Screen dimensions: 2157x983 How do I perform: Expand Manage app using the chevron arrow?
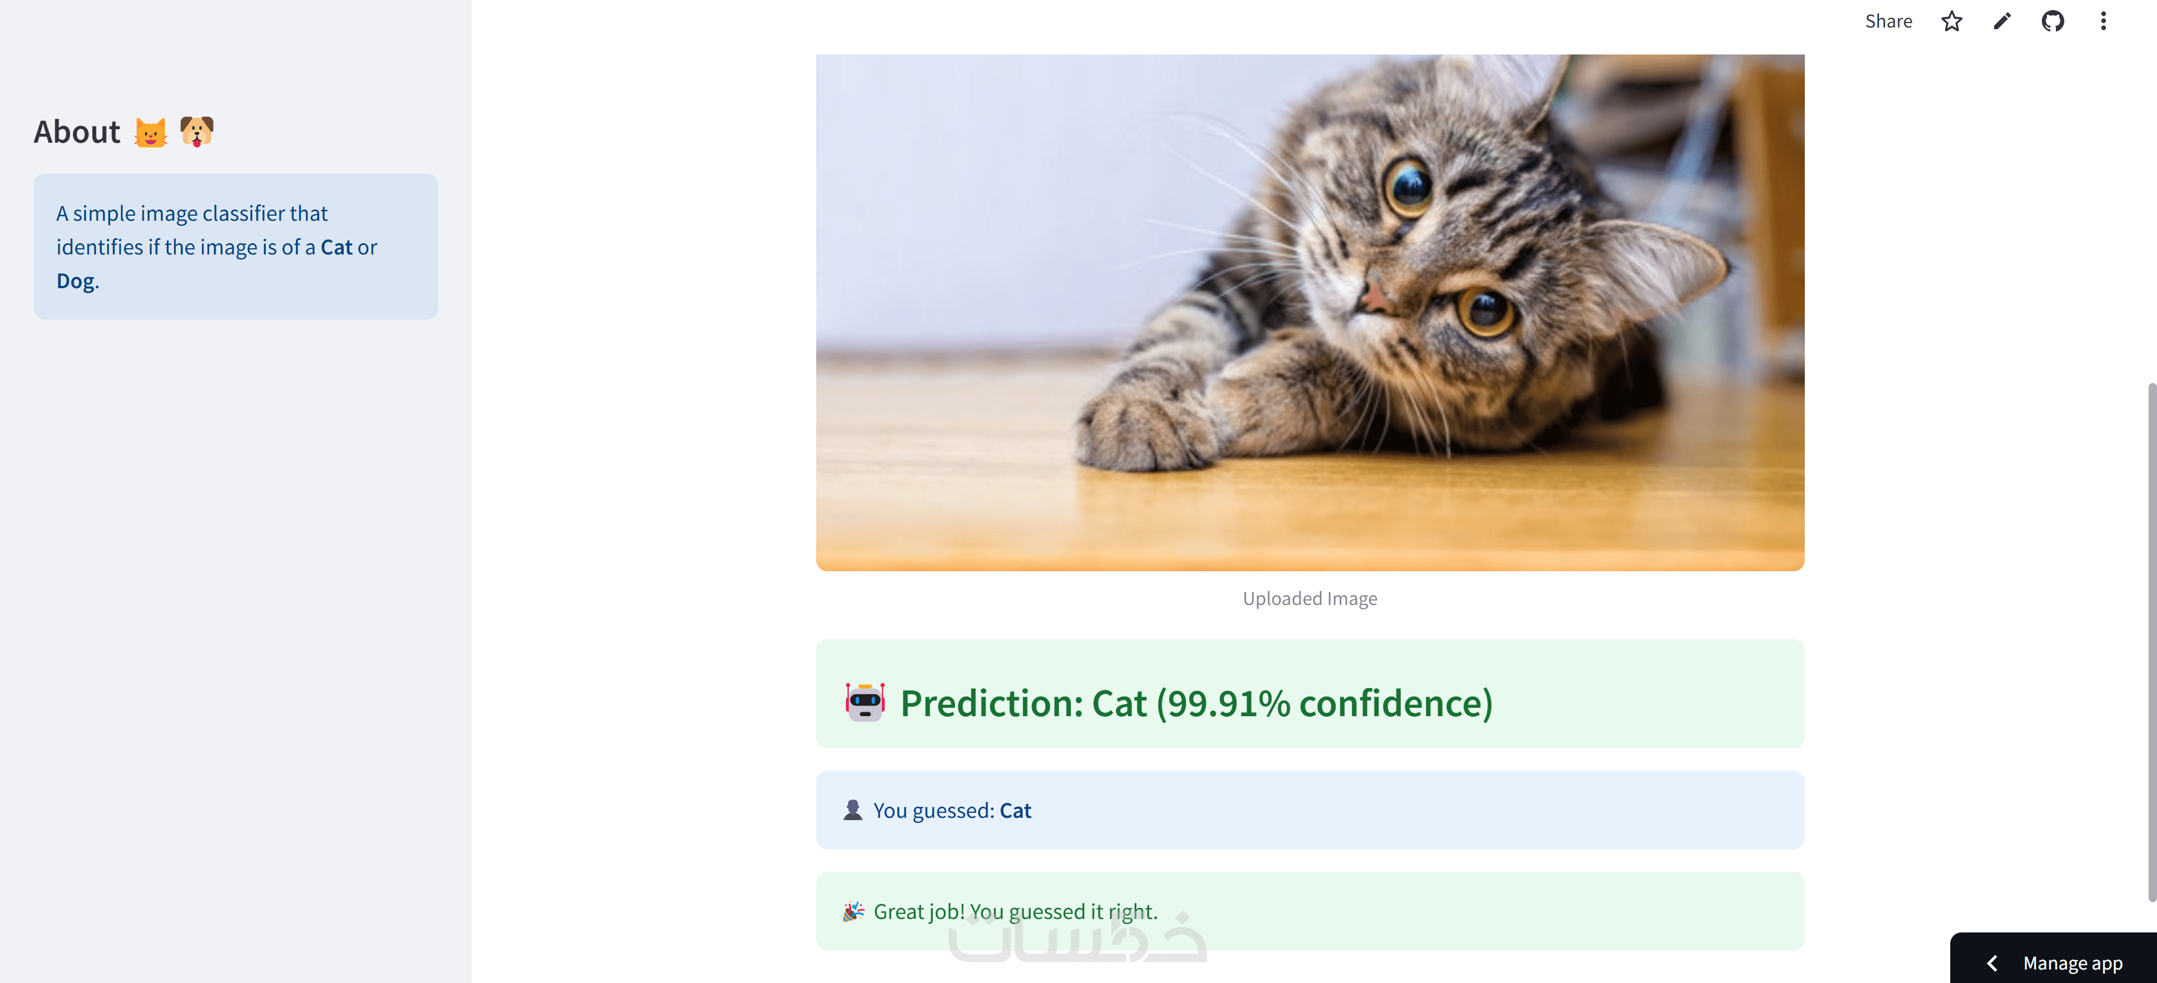click(1993, 963)
